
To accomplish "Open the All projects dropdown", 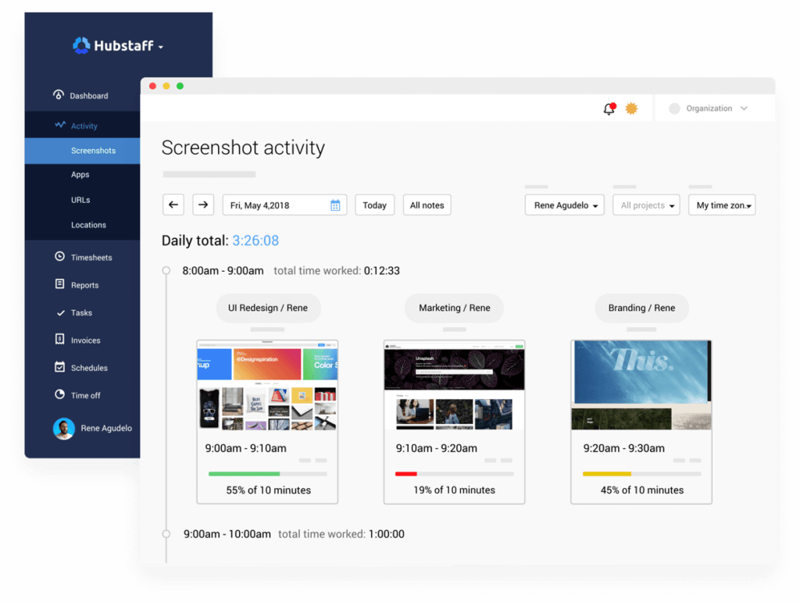I will [646, 205].
